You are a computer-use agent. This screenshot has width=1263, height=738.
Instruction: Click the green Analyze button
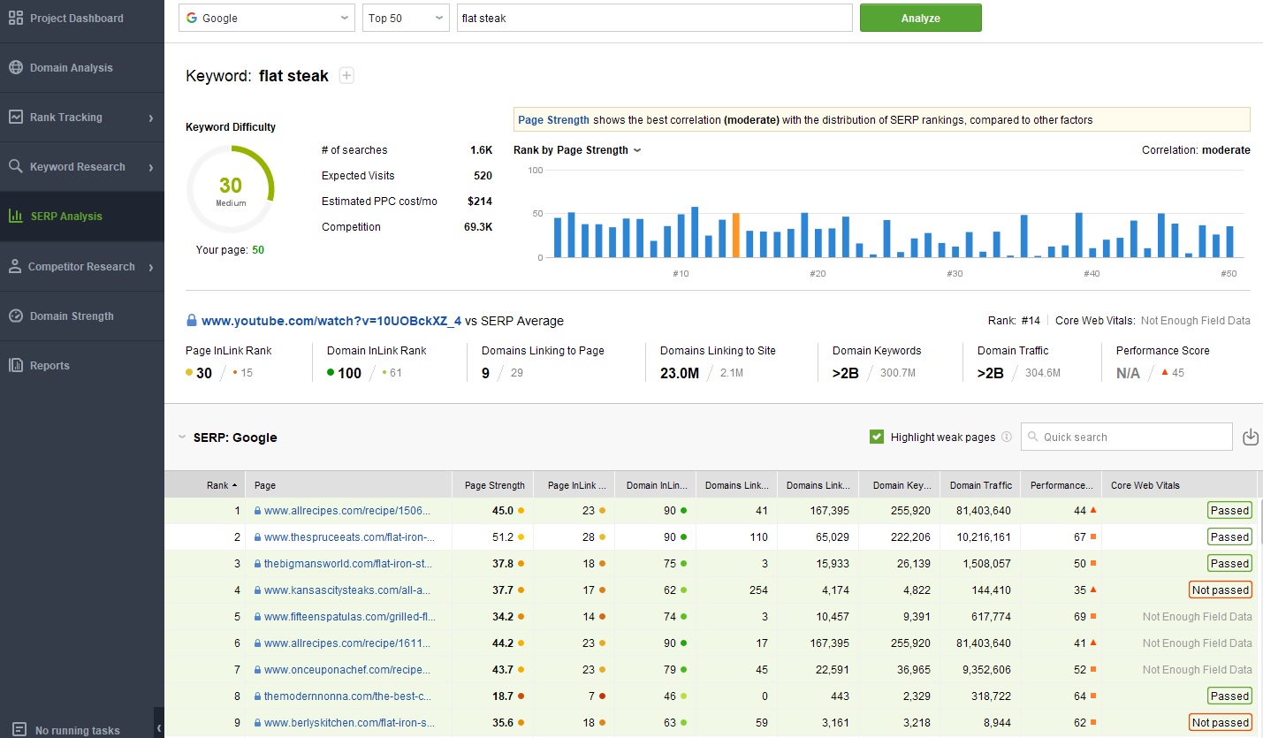tap(920, 19)
